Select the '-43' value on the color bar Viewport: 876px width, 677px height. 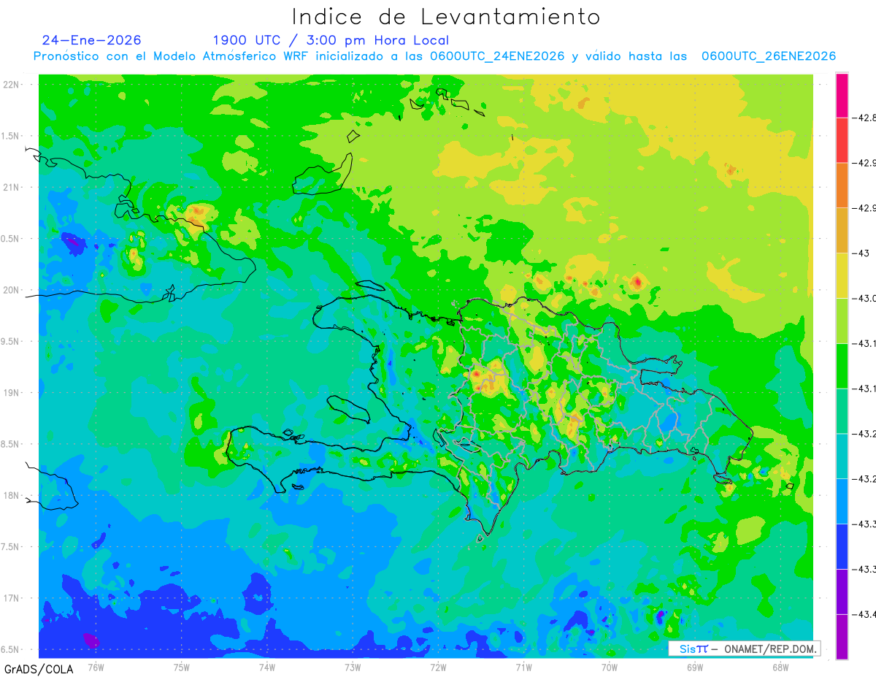click(862, 253)
